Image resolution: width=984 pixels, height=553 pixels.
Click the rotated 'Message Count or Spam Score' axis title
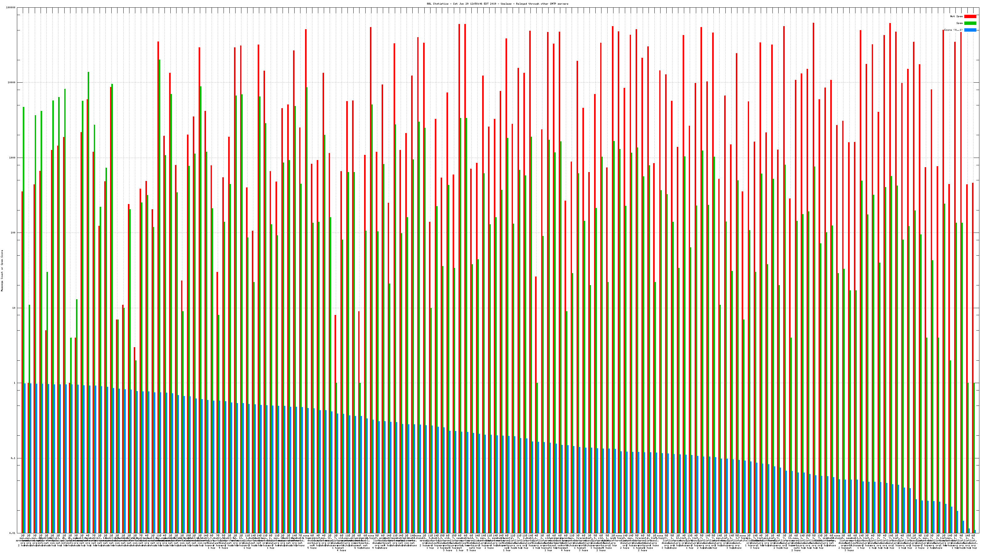pos(2,271)
